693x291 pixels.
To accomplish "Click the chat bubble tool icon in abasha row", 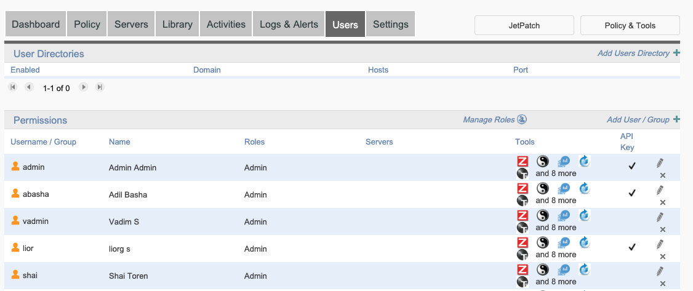I will pos(564,189).
